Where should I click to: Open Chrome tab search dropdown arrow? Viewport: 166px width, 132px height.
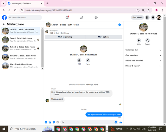coord(3,3)
